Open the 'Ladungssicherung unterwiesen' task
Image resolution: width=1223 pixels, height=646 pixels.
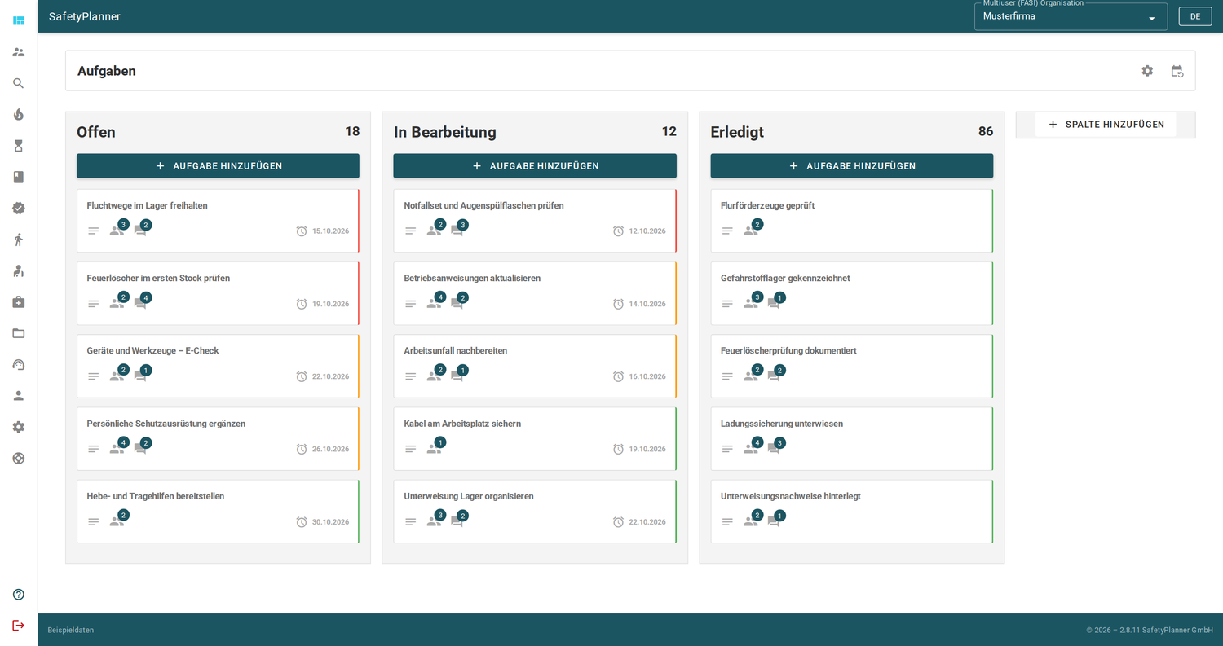852,439
